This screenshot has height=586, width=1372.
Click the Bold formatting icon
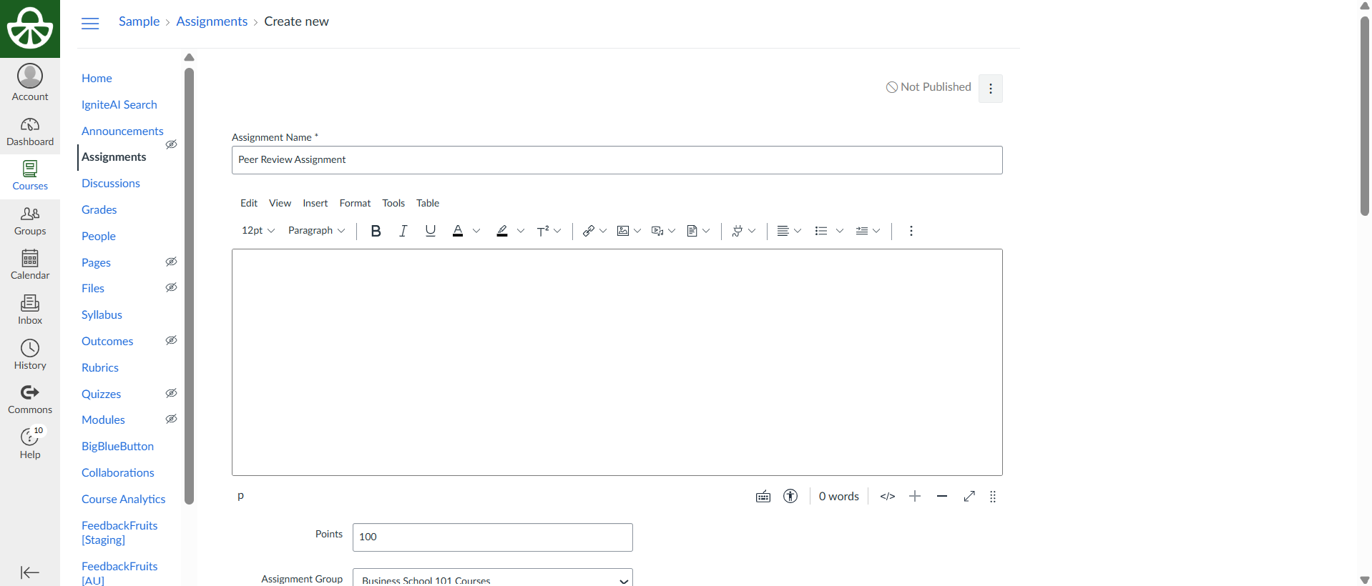pos(376,231)
